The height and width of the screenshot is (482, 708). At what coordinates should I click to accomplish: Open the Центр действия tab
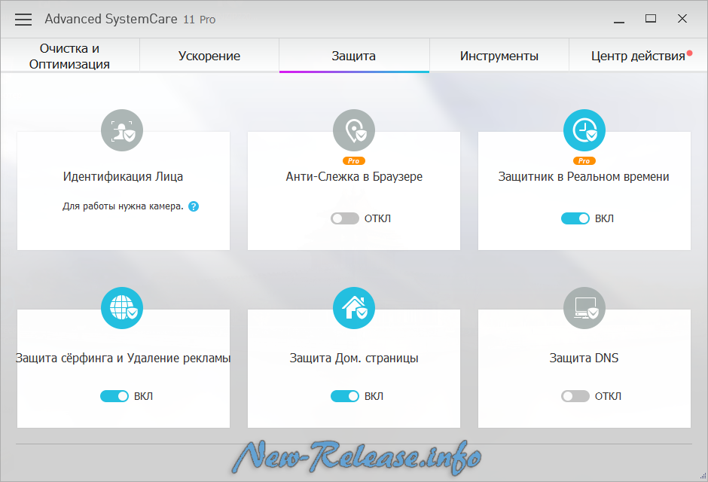638,56
